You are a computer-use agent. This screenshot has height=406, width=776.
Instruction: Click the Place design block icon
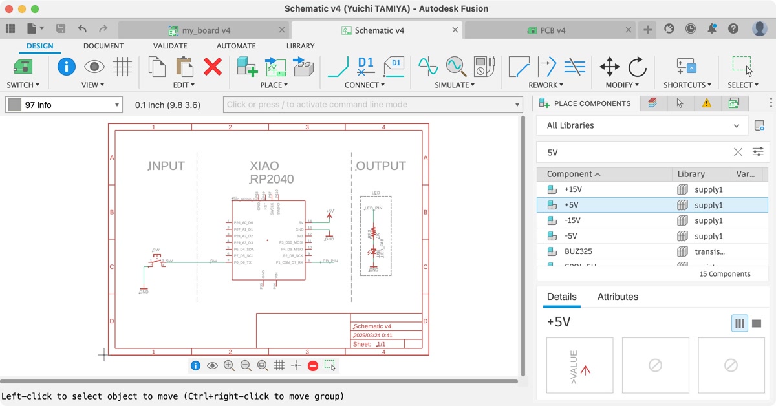[x=275, y=67]
